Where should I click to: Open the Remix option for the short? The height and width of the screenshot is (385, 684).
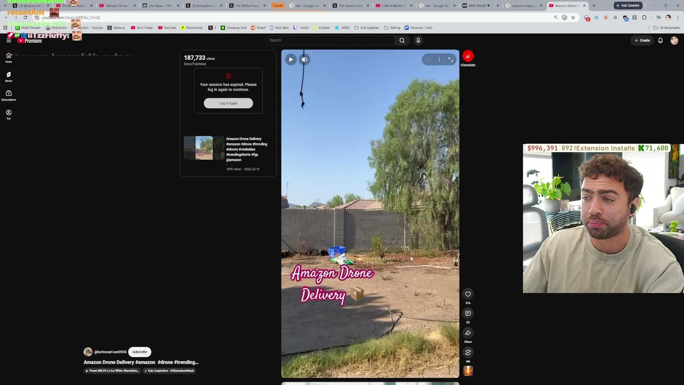(468, 352)
